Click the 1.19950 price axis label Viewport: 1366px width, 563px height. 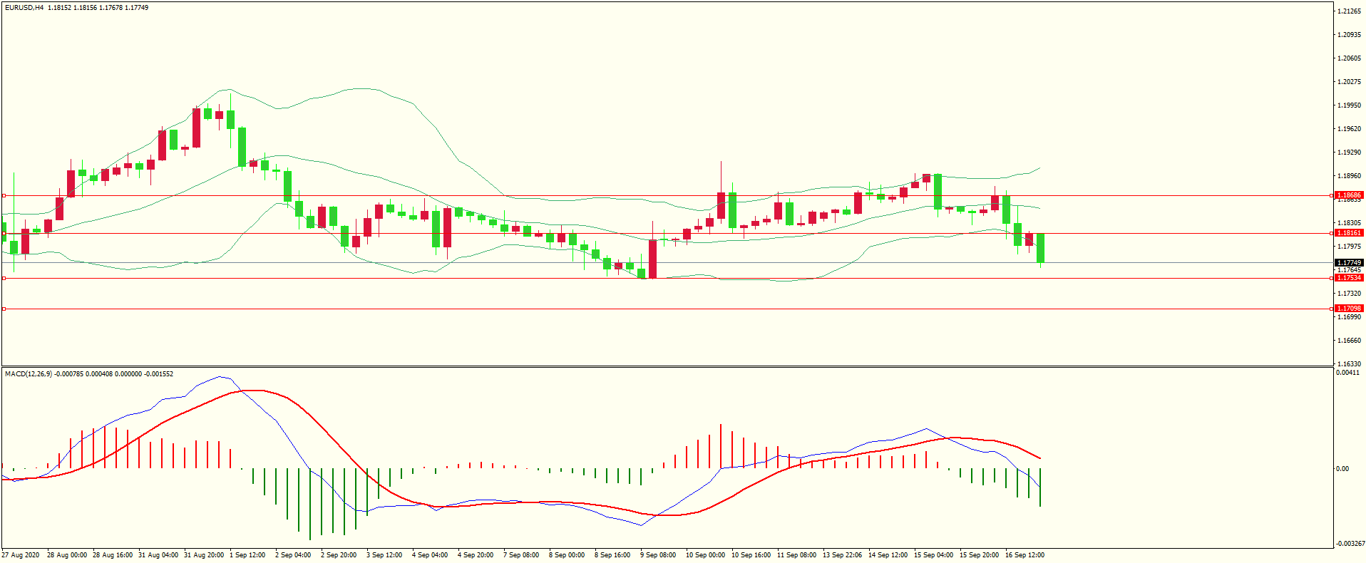click(1349, 105)
